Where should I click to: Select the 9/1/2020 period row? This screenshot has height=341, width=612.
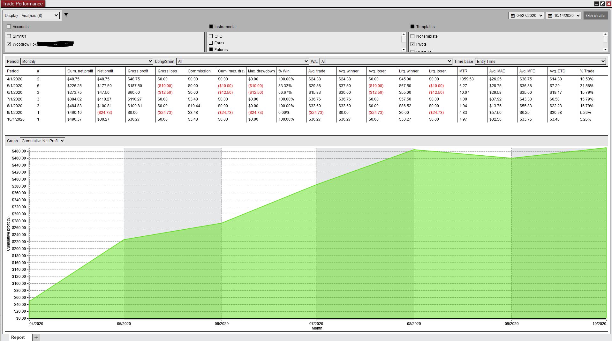tap(306, 112)
